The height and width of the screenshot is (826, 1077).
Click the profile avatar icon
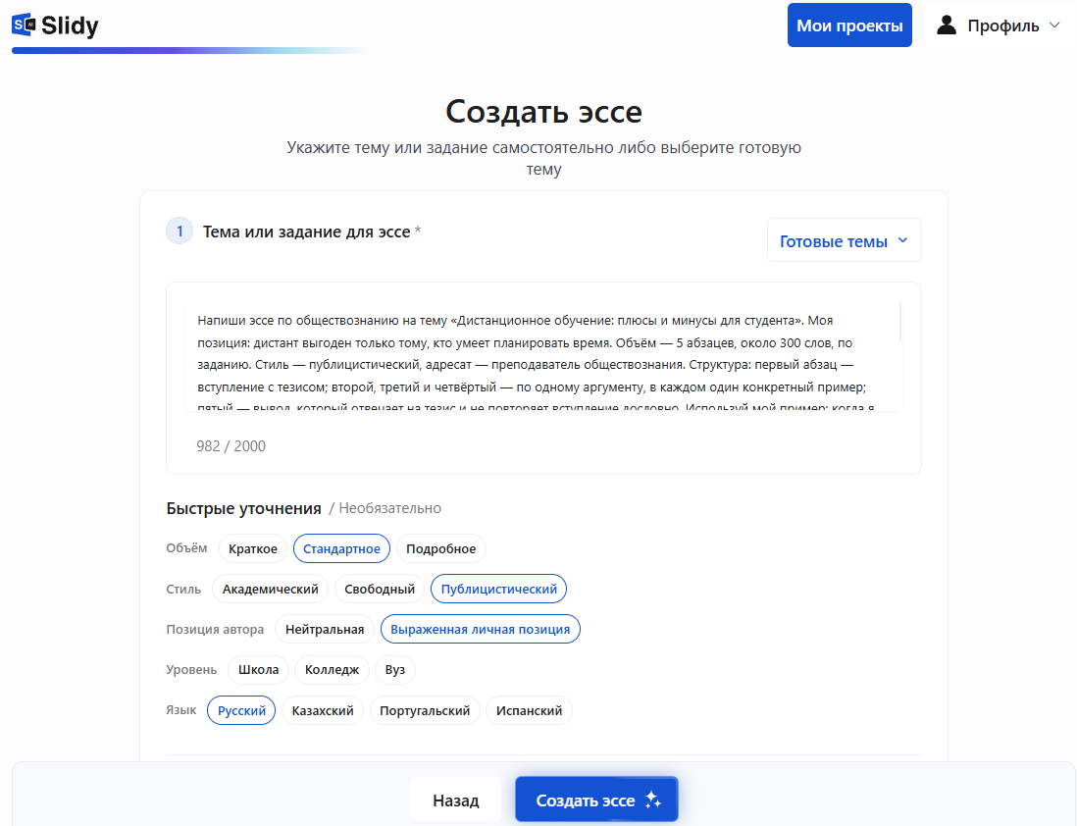coord(947,26)
